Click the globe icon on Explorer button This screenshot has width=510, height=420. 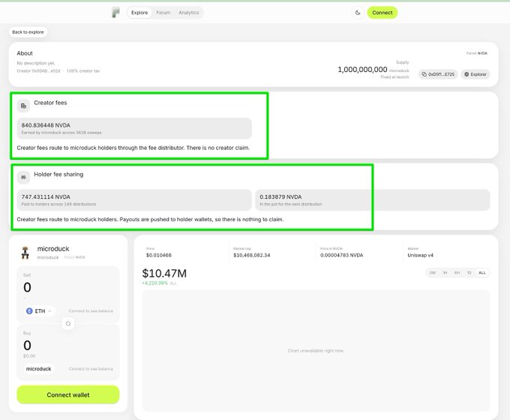pyautogui.click(x=466, y=74)
